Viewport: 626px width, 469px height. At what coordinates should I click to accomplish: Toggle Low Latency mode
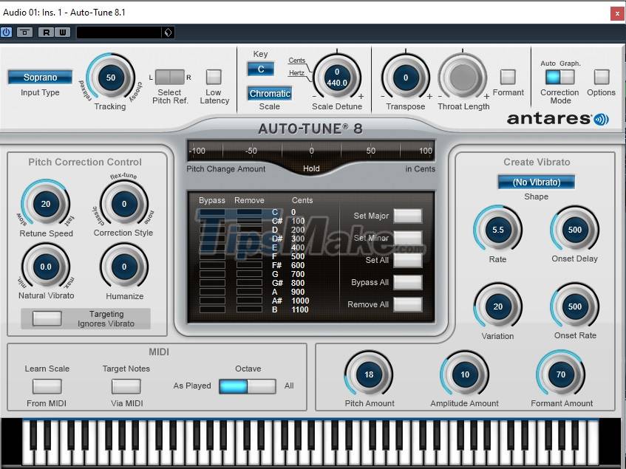(214, 78)
